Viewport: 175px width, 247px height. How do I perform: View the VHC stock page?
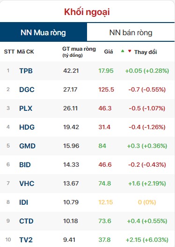[27, 184]
